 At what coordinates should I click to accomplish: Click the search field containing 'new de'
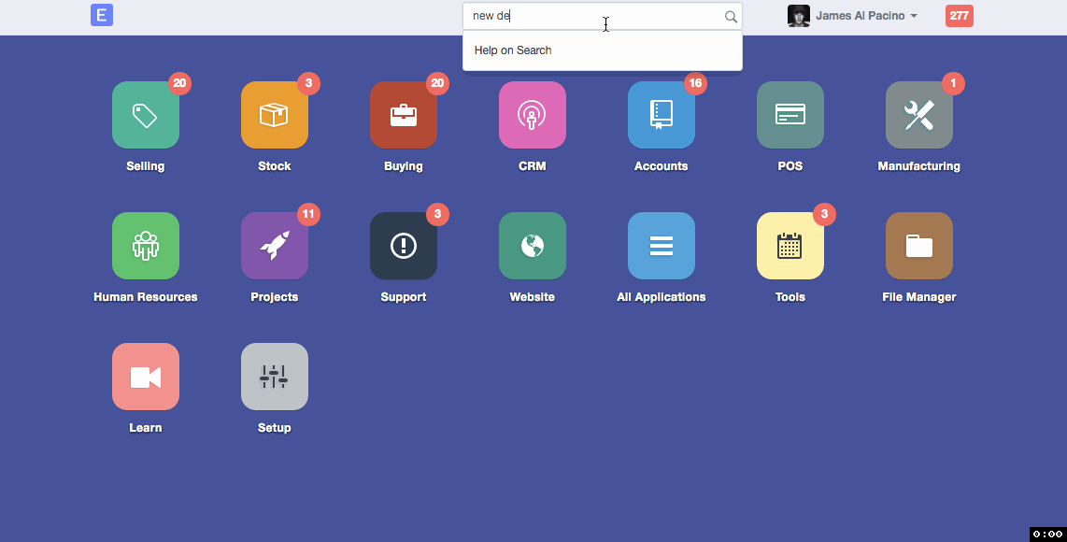click(x=594, y=16)
